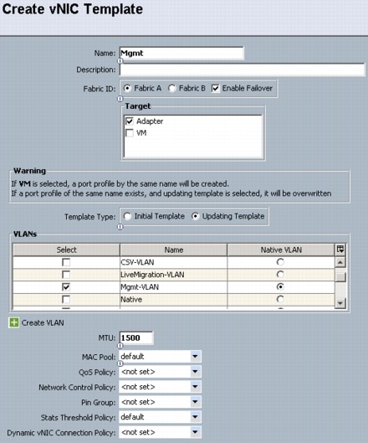Viewport: 368px width, 443px height.
Task: Open the VLANs table column settings icon
Action: pos(340,250)
